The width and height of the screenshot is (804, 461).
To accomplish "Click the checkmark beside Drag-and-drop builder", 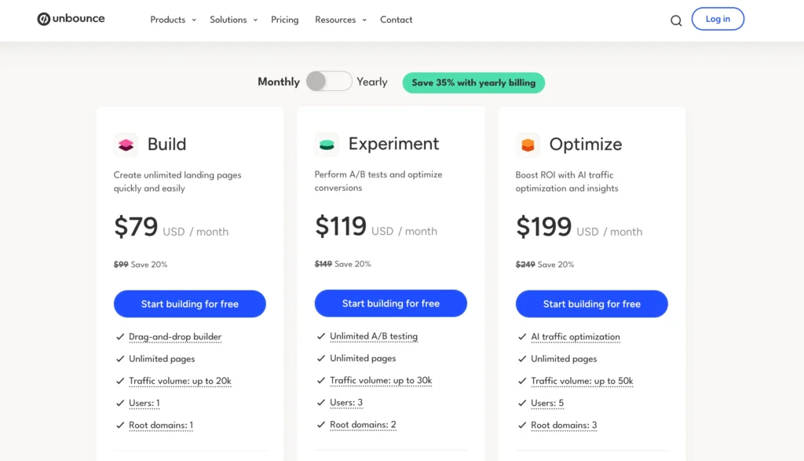I will point(119,337).
